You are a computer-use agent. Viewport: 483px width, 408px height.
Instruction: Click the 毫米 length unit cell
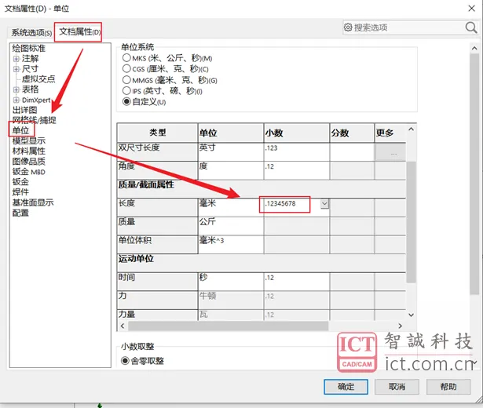click(x=231, y=207)
